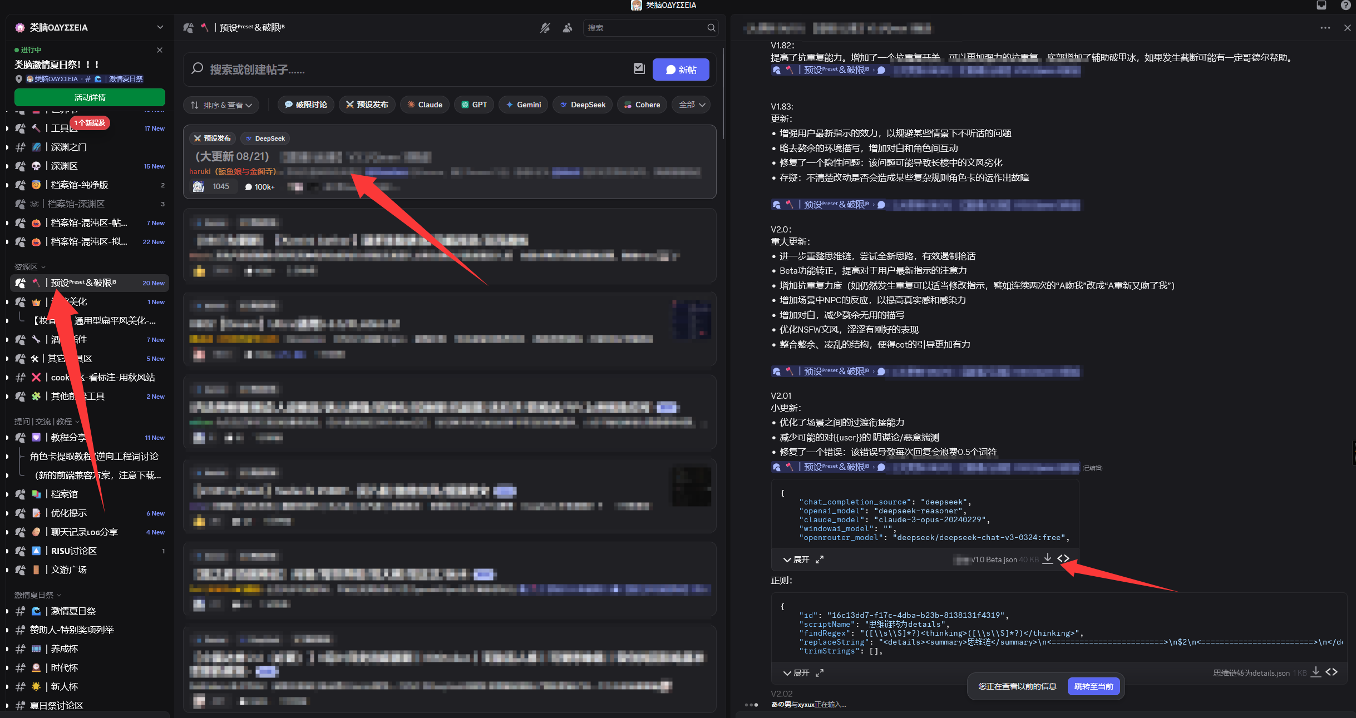Screen dimensions: 1356x718
Task: Toggle the Claude filter tag
Action: point(424,105)
